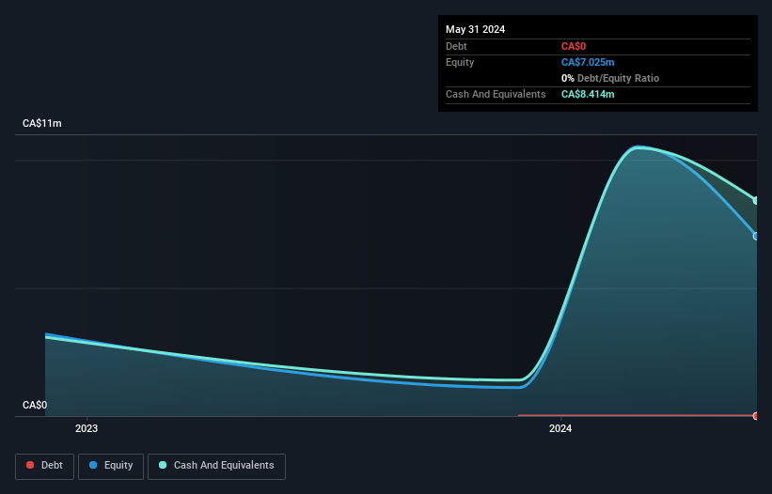
Task: Click the teal Cash data point marker
Action: click(756, 200)
